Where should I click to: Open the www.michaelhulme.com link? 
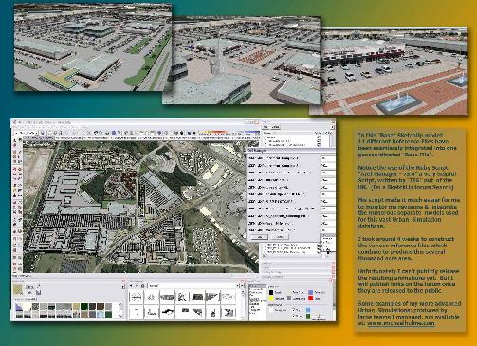click(401, 323)
